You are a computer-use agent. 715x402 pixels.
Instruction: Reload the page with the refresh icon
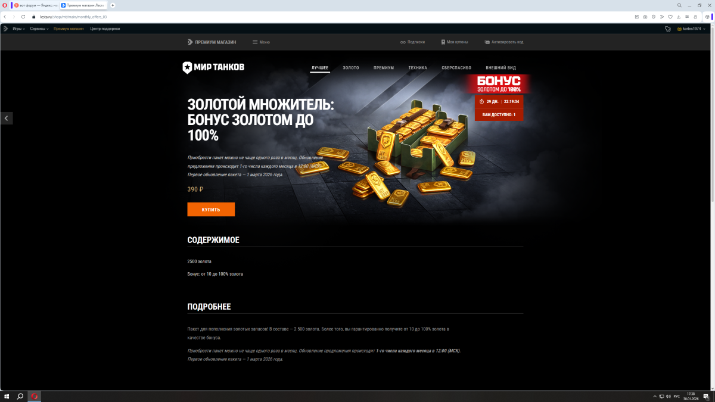[x=23, y=17]
